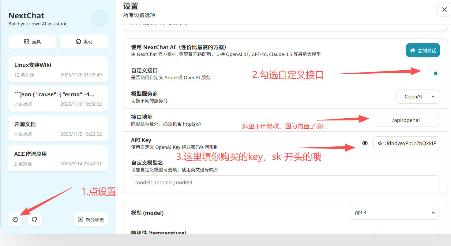The image size is (451, 246).
Task: Toggle the 自定义接口 checkbox
Action: pyautogui.click(x=435, y=73)
